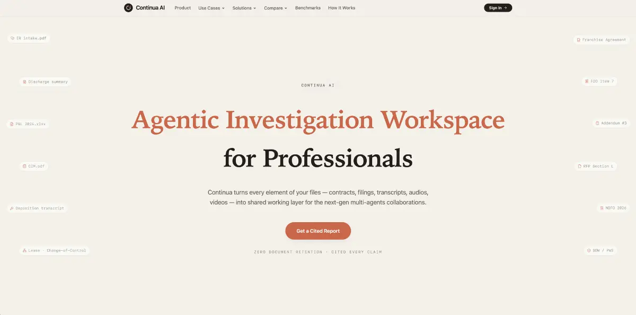Viewport: 636px width, 315px height.
Task: Open the CIM.pdf document chip
Action: click(x=34, y=166)
